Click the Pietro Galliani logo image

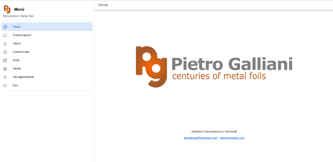pos(214,67)
